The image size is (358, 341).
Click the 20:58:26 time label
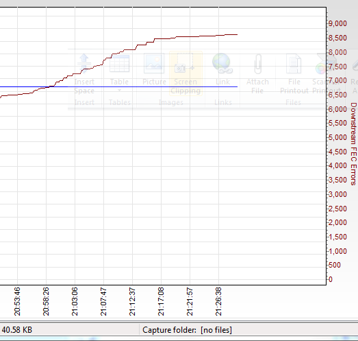tap(46, 302)
